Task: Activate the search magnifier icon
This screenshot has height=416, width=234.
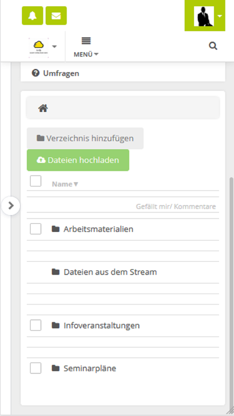Action: pyautogui.click(x=213, y=46)
